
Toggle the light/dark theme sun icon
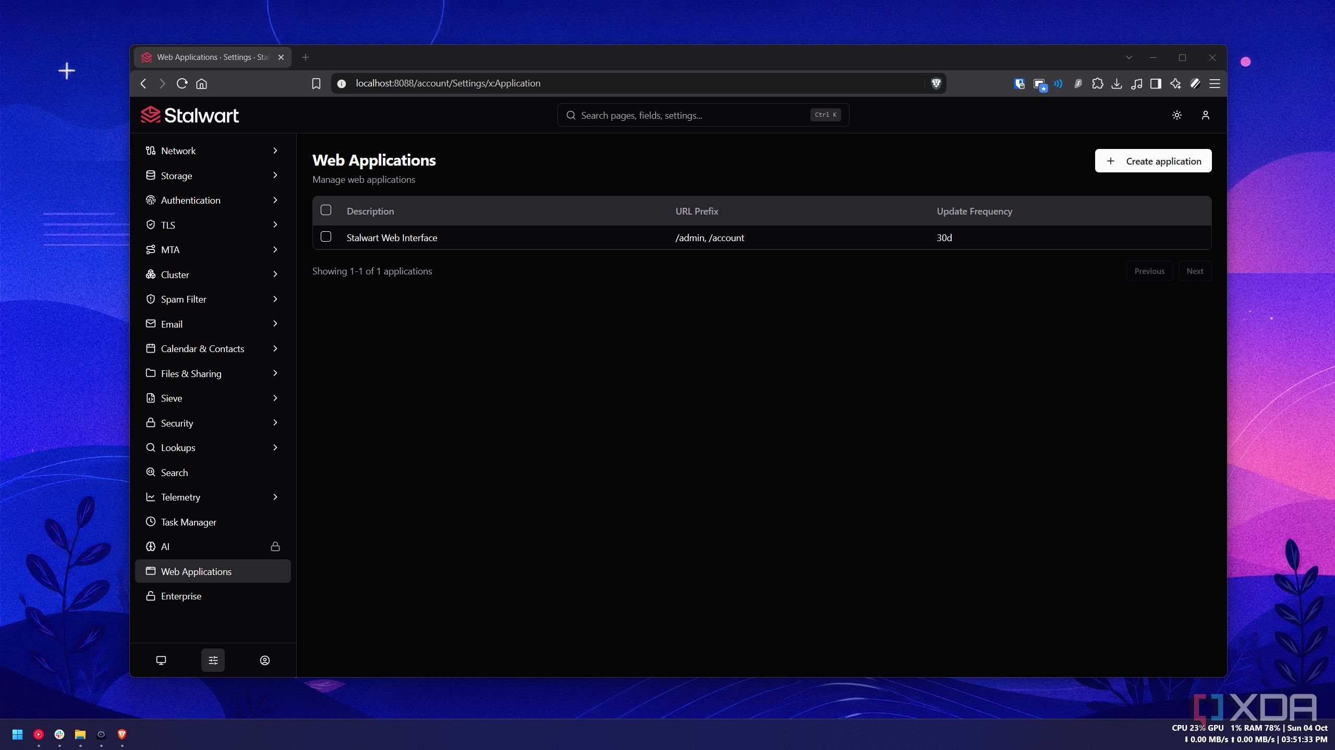click(x=1176, y=115)
